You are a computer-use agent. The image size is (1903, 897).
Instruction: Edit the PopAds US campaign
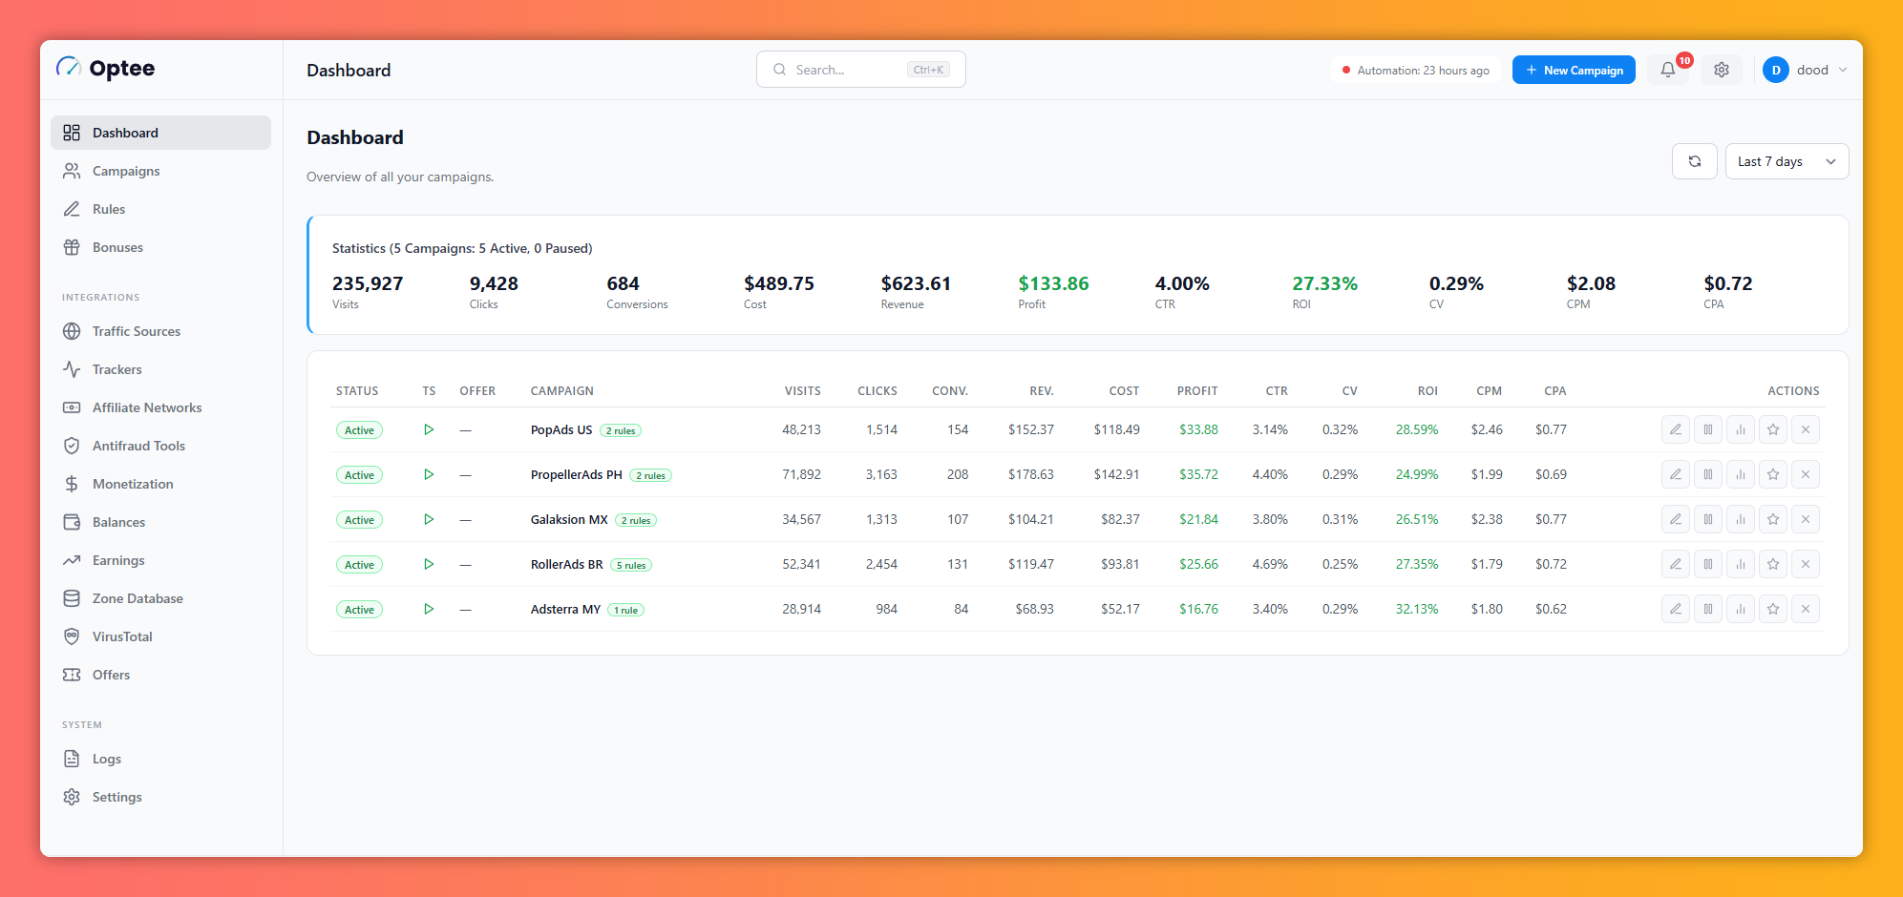(1676, 429)
